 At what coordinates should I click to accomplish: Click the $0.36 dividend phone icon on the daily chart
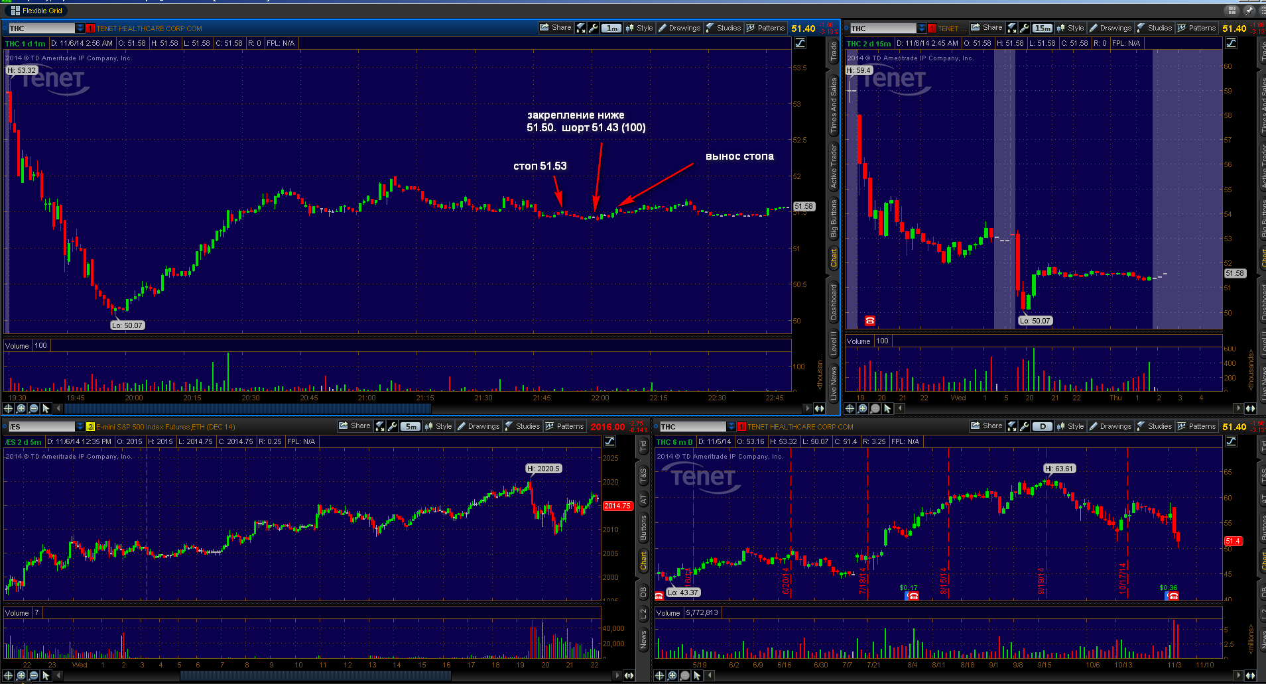1172,596
